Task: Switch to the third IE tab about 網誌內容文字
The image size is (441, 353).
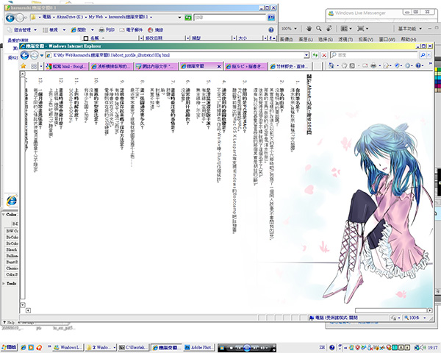Action: click(157, 66)
